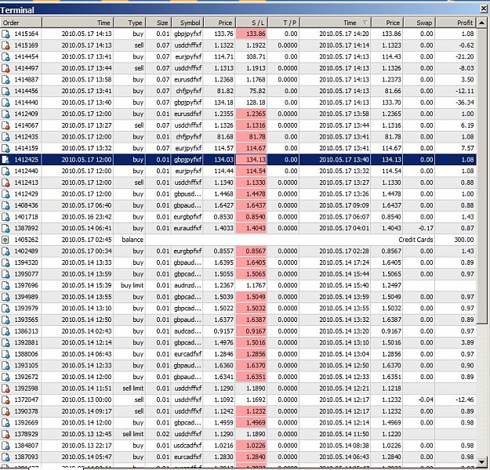Click the scrollbar up arrow
490x470 pixels.
click(482, 23)
